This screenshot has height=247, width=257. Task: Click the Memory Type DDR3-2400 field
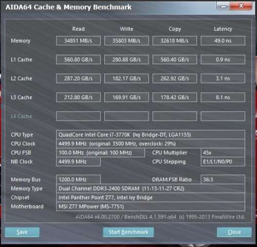tap(151, 188)
